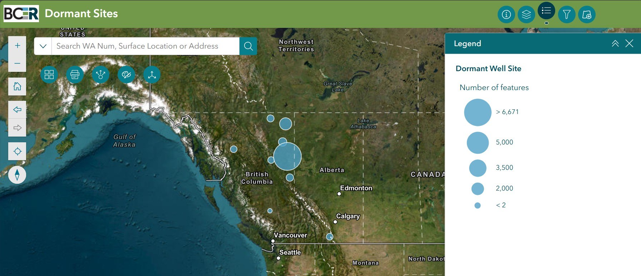641x276 pixels.
Task: Open the Draw palette tool
Action: tap(126, 75)
